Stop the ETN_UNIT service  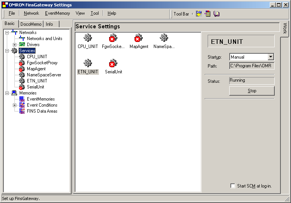tap(252, 91)
